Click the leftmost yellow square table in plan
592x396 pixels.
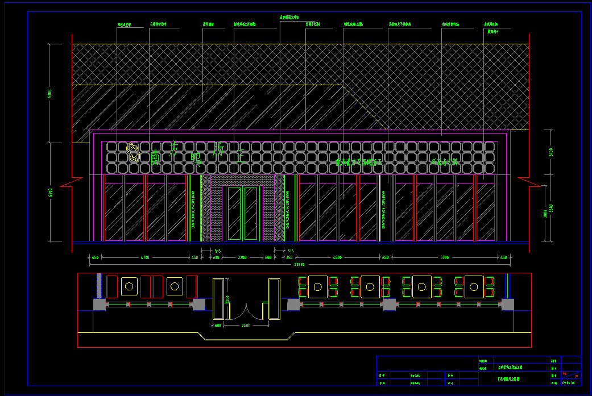tap(129, 286)
